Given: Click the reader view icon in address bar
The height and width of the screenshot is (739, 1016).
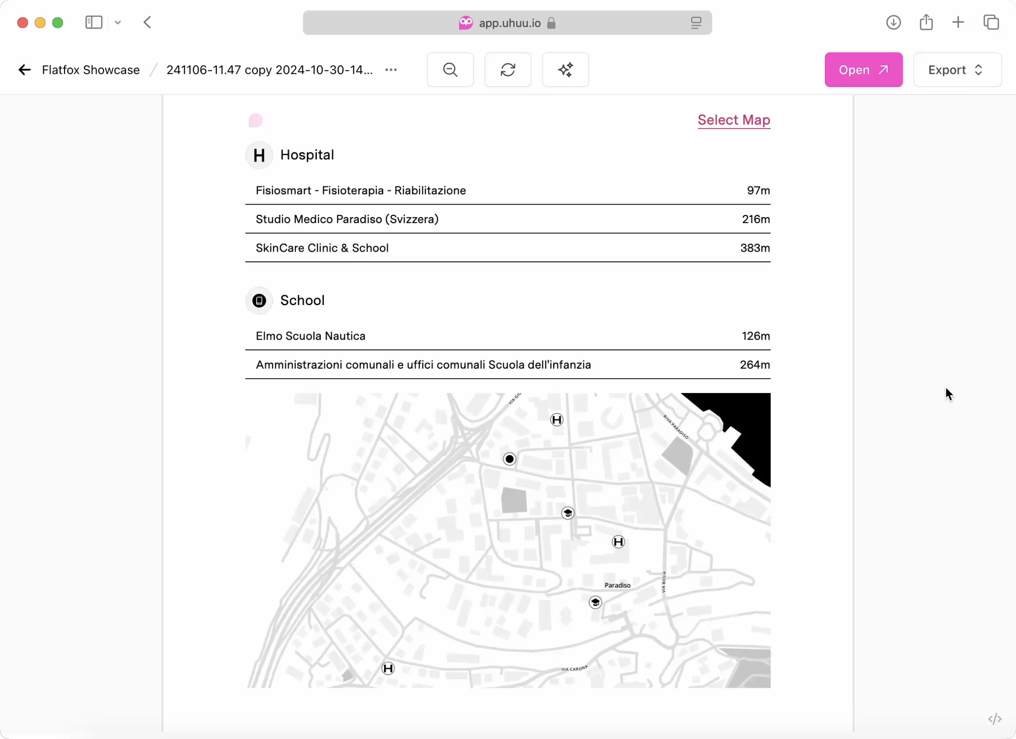Looking at the screenshot, I should coord(696,23).
